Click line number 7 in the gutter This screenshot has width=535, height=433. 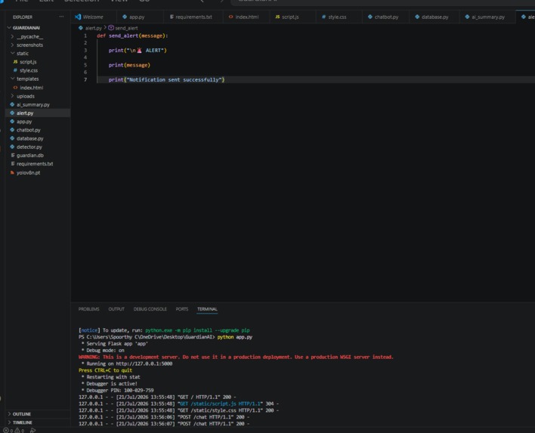tap(85, 80)
